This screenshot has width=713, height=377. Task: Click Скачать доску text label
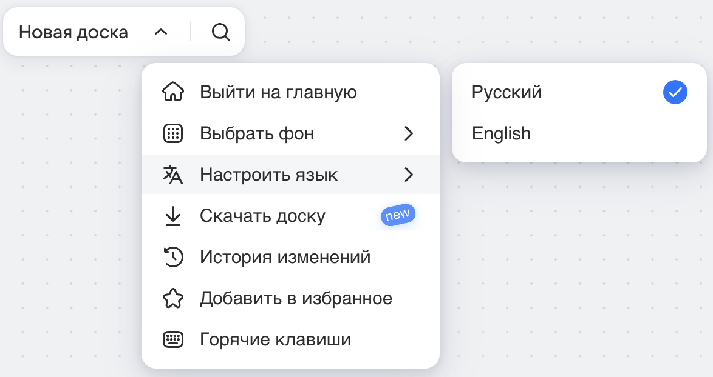tap(263, 216)
